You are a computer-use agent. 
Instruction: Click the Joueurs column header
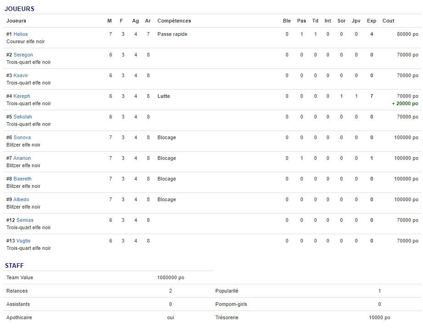click(16, 21)
